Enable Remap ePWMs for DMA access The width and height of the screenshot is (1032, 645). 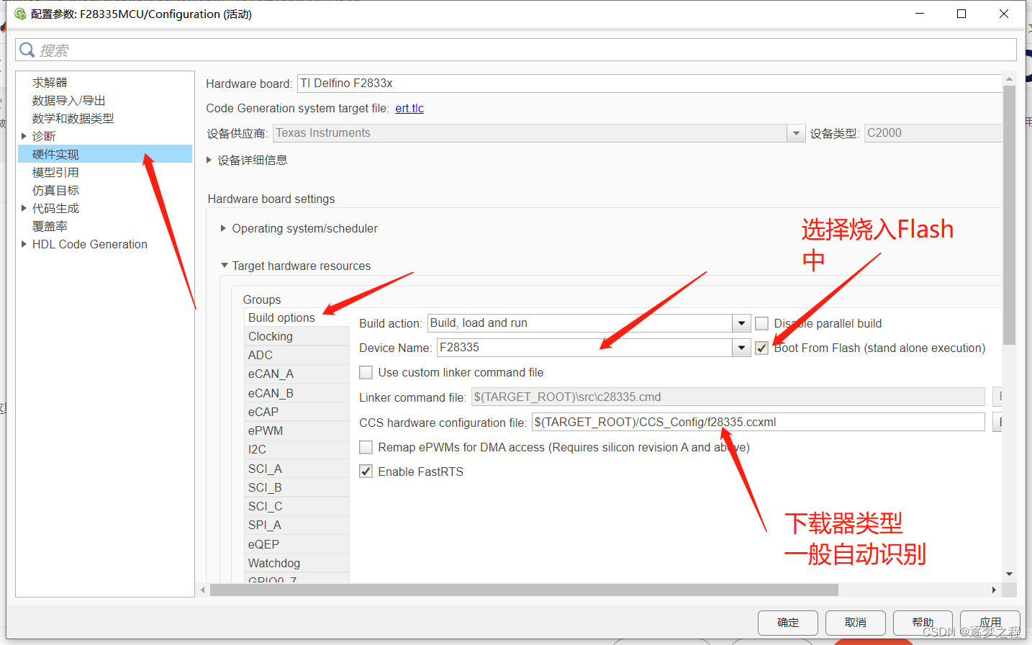366,447
